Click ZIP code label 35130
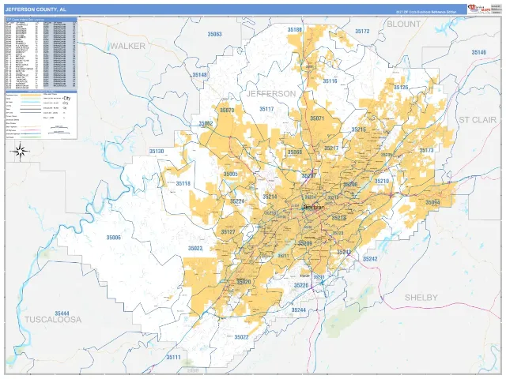The width and height of the screenshot is (506, 379). (157, 151)
